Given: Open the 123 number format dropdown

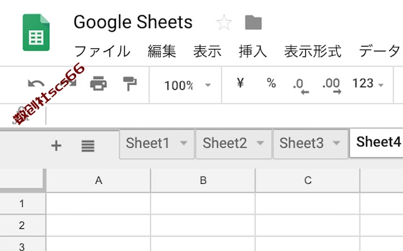Looking at the screenshot, I should pos(368,83).
